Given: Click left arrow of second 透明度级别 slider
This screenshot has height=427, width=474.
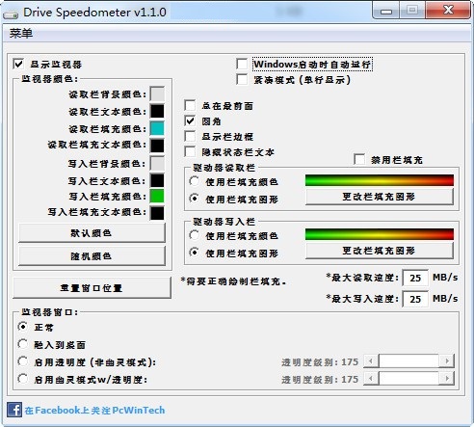Looking at the screenshot, I should [371, 379].
